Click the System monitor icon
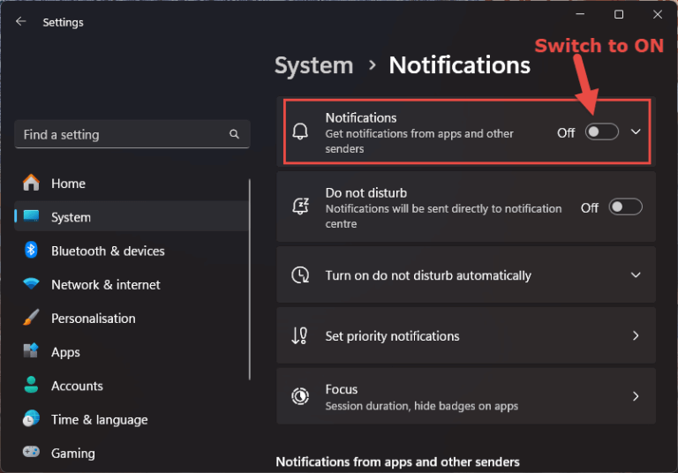 point(31,216)
